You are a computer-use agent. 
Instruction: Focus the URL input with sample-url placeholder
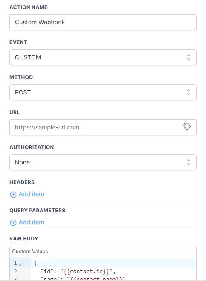(97, 127)
